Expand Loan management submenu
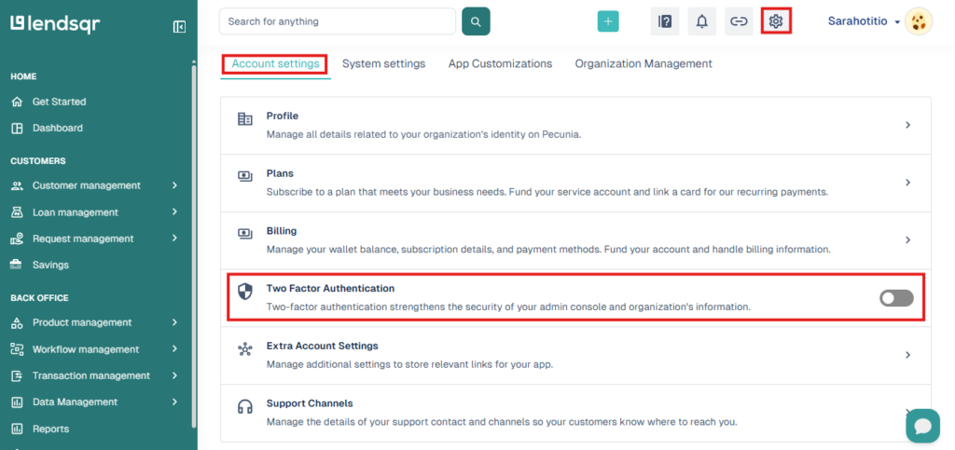This screenshot has width=955, height=450. [97, 212]
